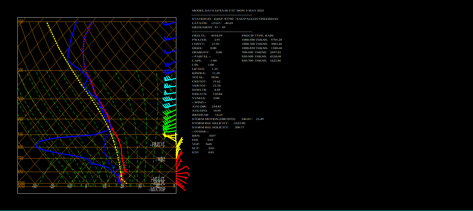Click the 850-500 THKNS value 4320.68

[x=275, y=56]
